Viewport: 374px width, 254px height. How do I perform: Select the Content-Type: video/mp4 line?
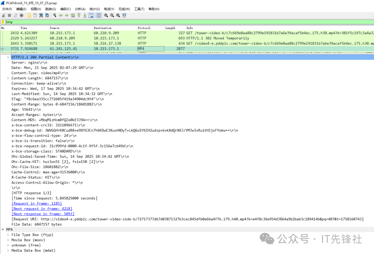click(x=39, y=73)
